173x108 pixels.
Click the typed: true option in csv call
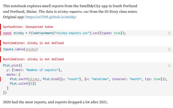pyautogui.click(x=111, y=33)
